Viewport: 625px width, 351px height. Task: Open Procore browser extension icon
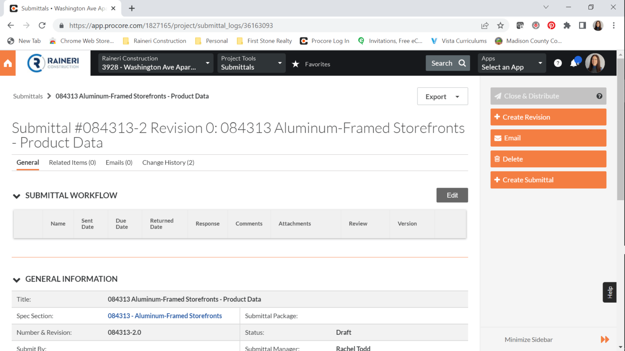pos(520,26)
